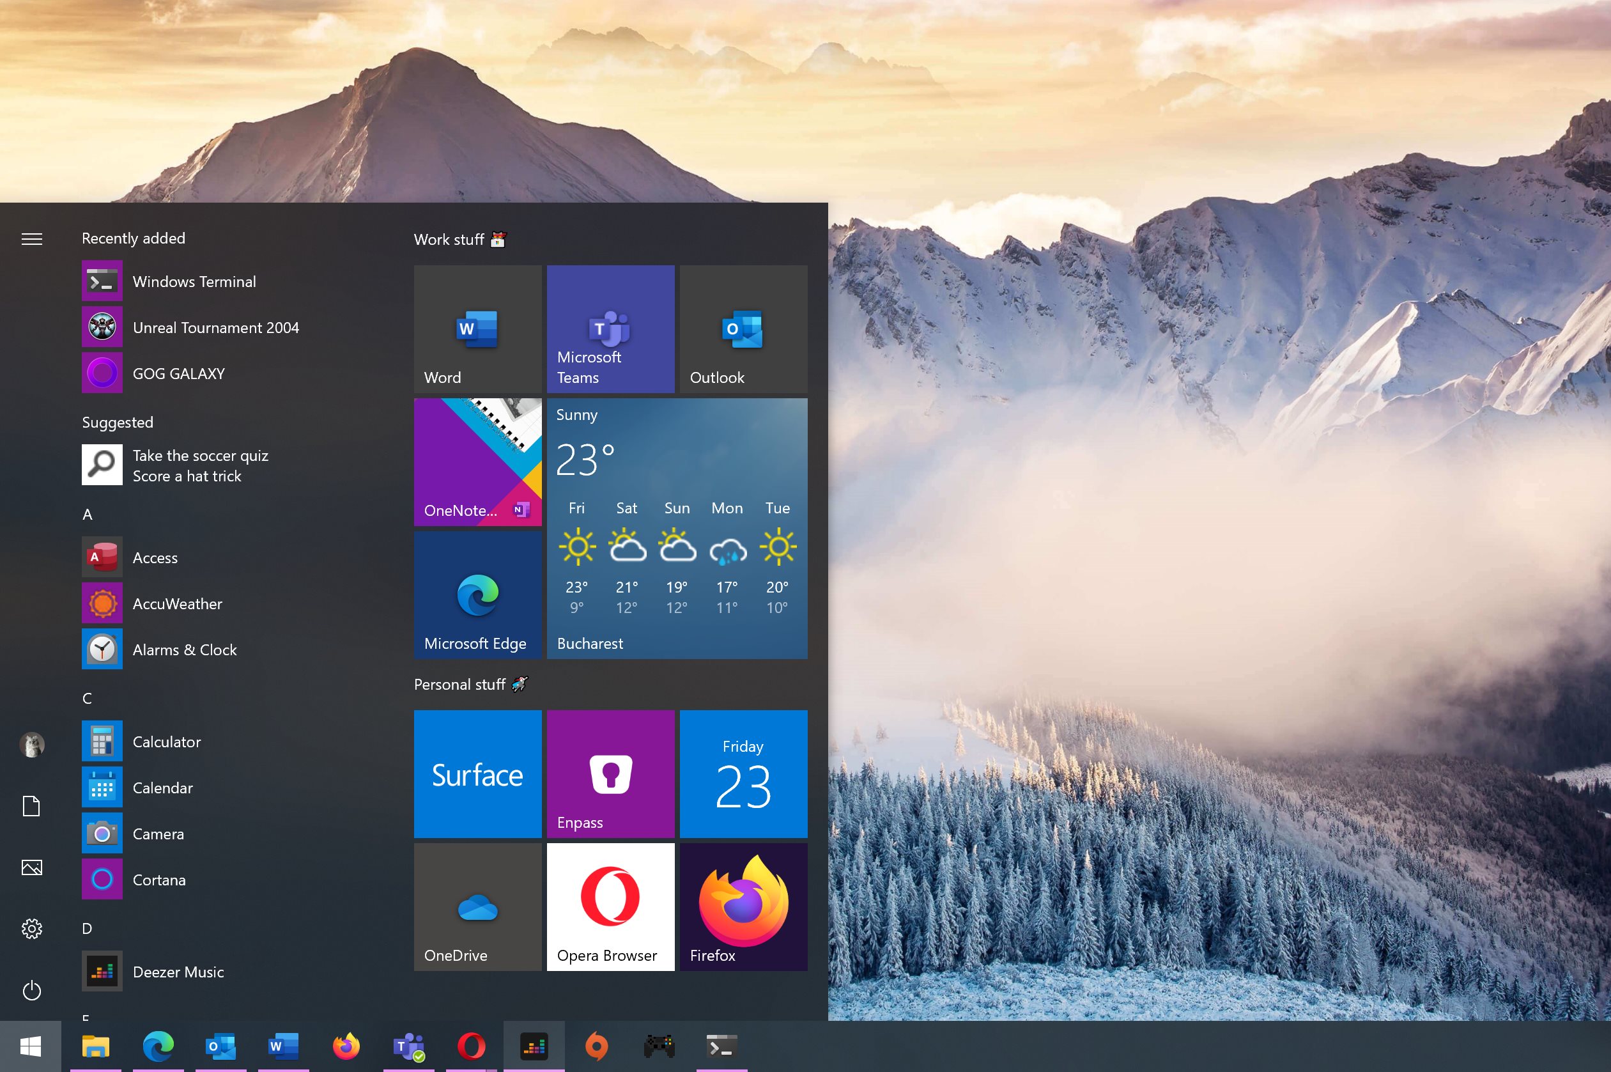1611x1072 pixels.
Task: Click the Work stuff group title
Action: (x=459, y=239)
